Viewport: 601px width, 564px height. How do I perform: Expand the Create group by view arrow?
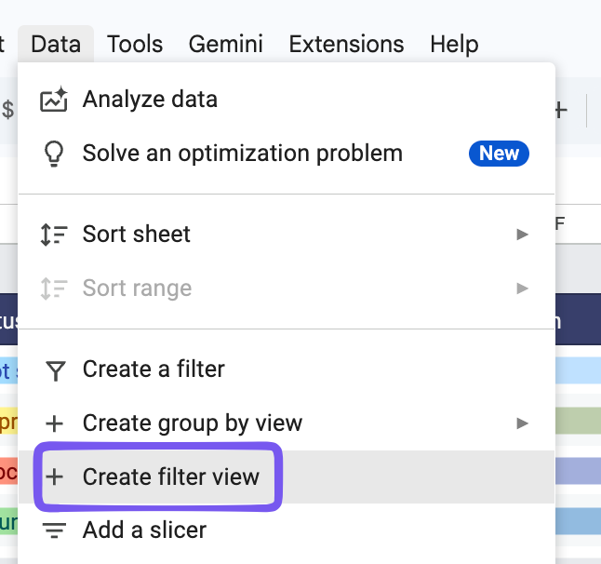pos(522,423)
